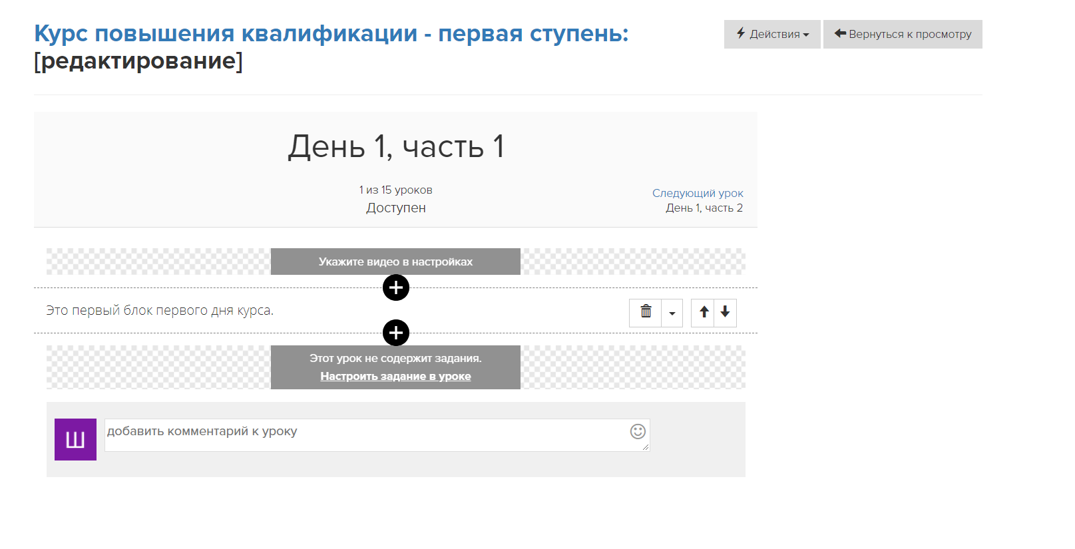Open the Настроить задание в уроке link

pos(395,376)
